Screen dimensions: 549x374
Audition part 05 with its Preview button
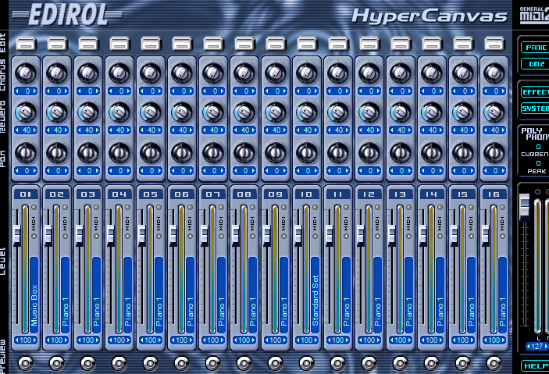(x=151, y=363)
